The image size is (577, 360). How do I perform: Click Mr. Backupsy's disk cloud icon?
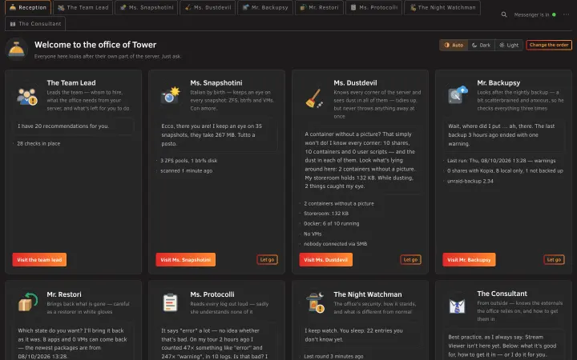pos(458,94)
